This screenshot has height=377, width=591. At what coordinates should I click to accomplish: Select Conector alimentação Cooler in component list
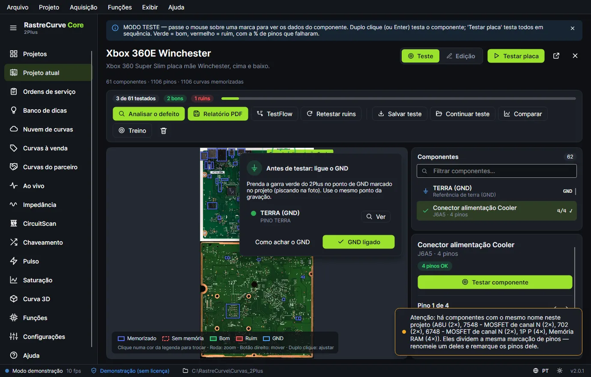tap(497, 211)
